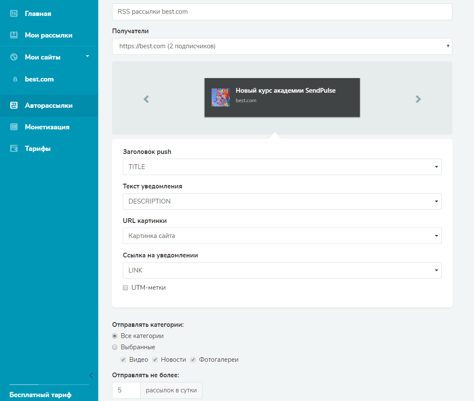The image size is (474, 401).
Task: Open the Получатели recipients dropdown
Action: pos(282,46)
